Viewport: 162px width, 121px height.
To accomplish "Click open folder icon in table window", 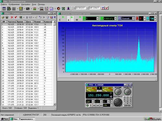I will click(x=3, y=17).
